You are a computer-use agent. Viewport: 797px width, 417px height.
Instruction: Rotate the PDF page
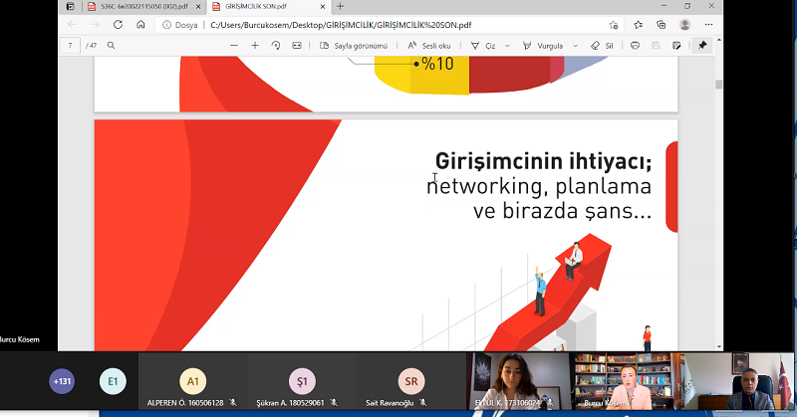pos(276,46)
